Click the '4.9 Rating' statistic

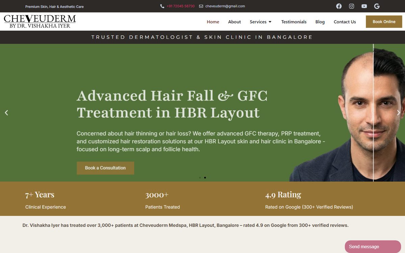click(283, 195)
